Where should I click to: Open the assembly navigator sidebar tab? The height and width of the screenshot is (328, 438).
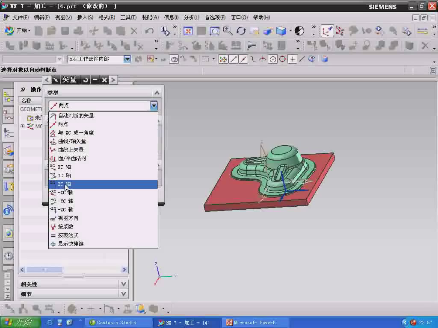[x=8, y=97]
